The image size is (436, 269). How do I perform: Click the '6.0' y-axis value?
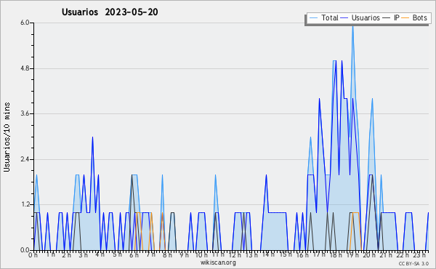coord(25,23)
